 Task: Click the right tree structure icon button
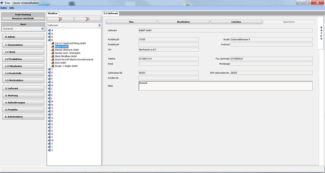(x=87, y=20)
